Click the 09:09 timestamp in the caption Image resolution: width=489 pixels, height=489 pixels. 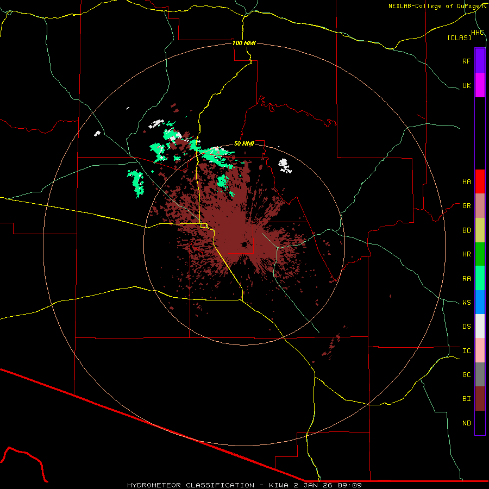[349, 485]
